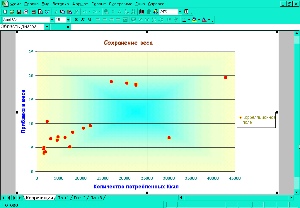Viewport: 300px width, 208px height.
Task: Launch the Chart Wizard icon
Action: click(142, 12)
